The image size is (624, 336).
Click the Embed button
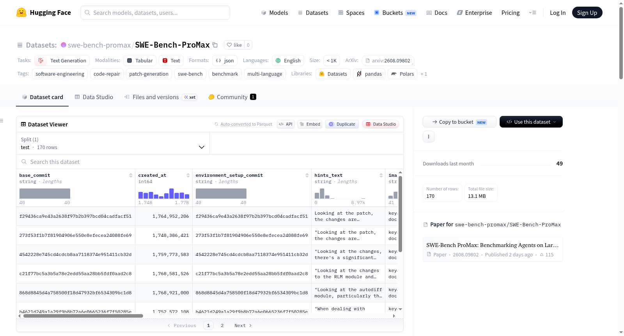310,124
